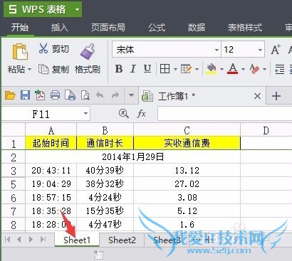This screenshot has width=292, height=261.
Task: Cut selection with the scissors icon
Action: pyautogui.click(x=43, y=48)
